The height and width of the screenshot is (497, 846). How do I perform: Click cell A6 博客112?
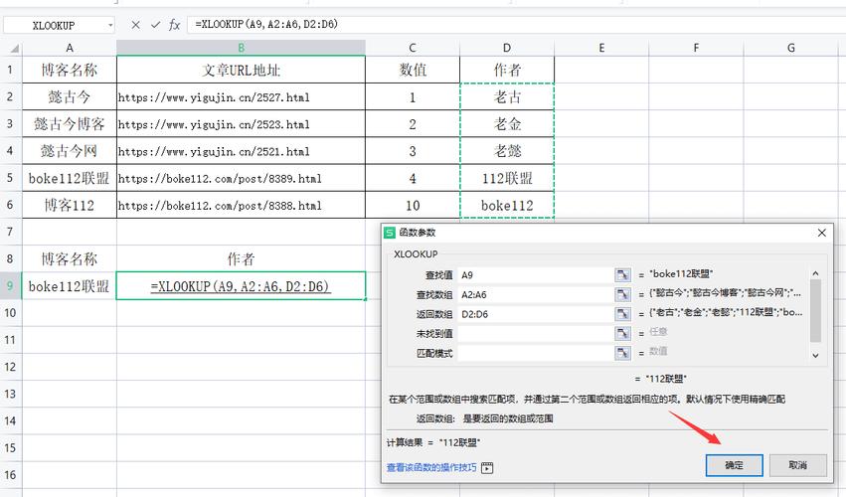tap(70, 205)
